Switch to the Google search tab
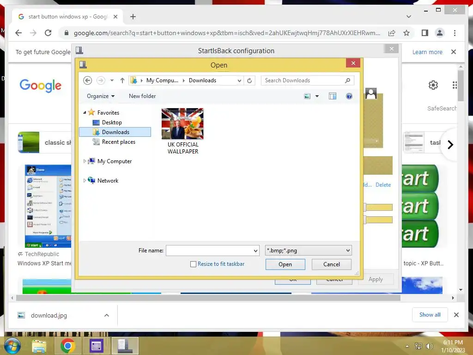Viewport: 473px width, 355px height. coord(67,17)
